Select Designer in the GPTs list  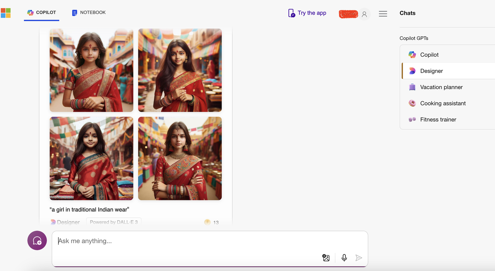(x=449, y=71)
